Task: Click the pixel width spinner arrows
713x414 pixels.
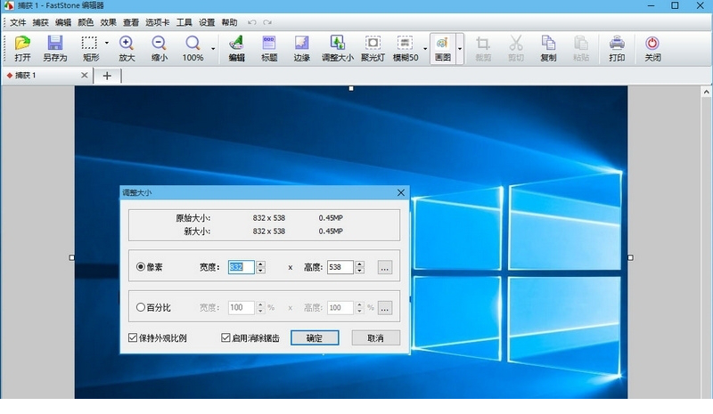Action: 260,267
